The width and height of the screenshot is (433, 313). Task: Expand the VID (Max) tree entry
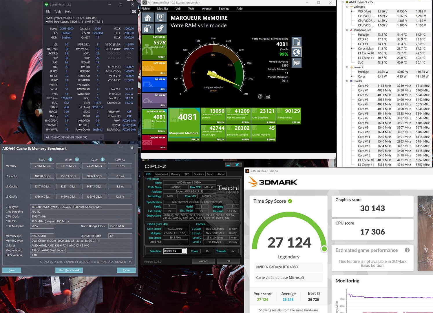352,12
